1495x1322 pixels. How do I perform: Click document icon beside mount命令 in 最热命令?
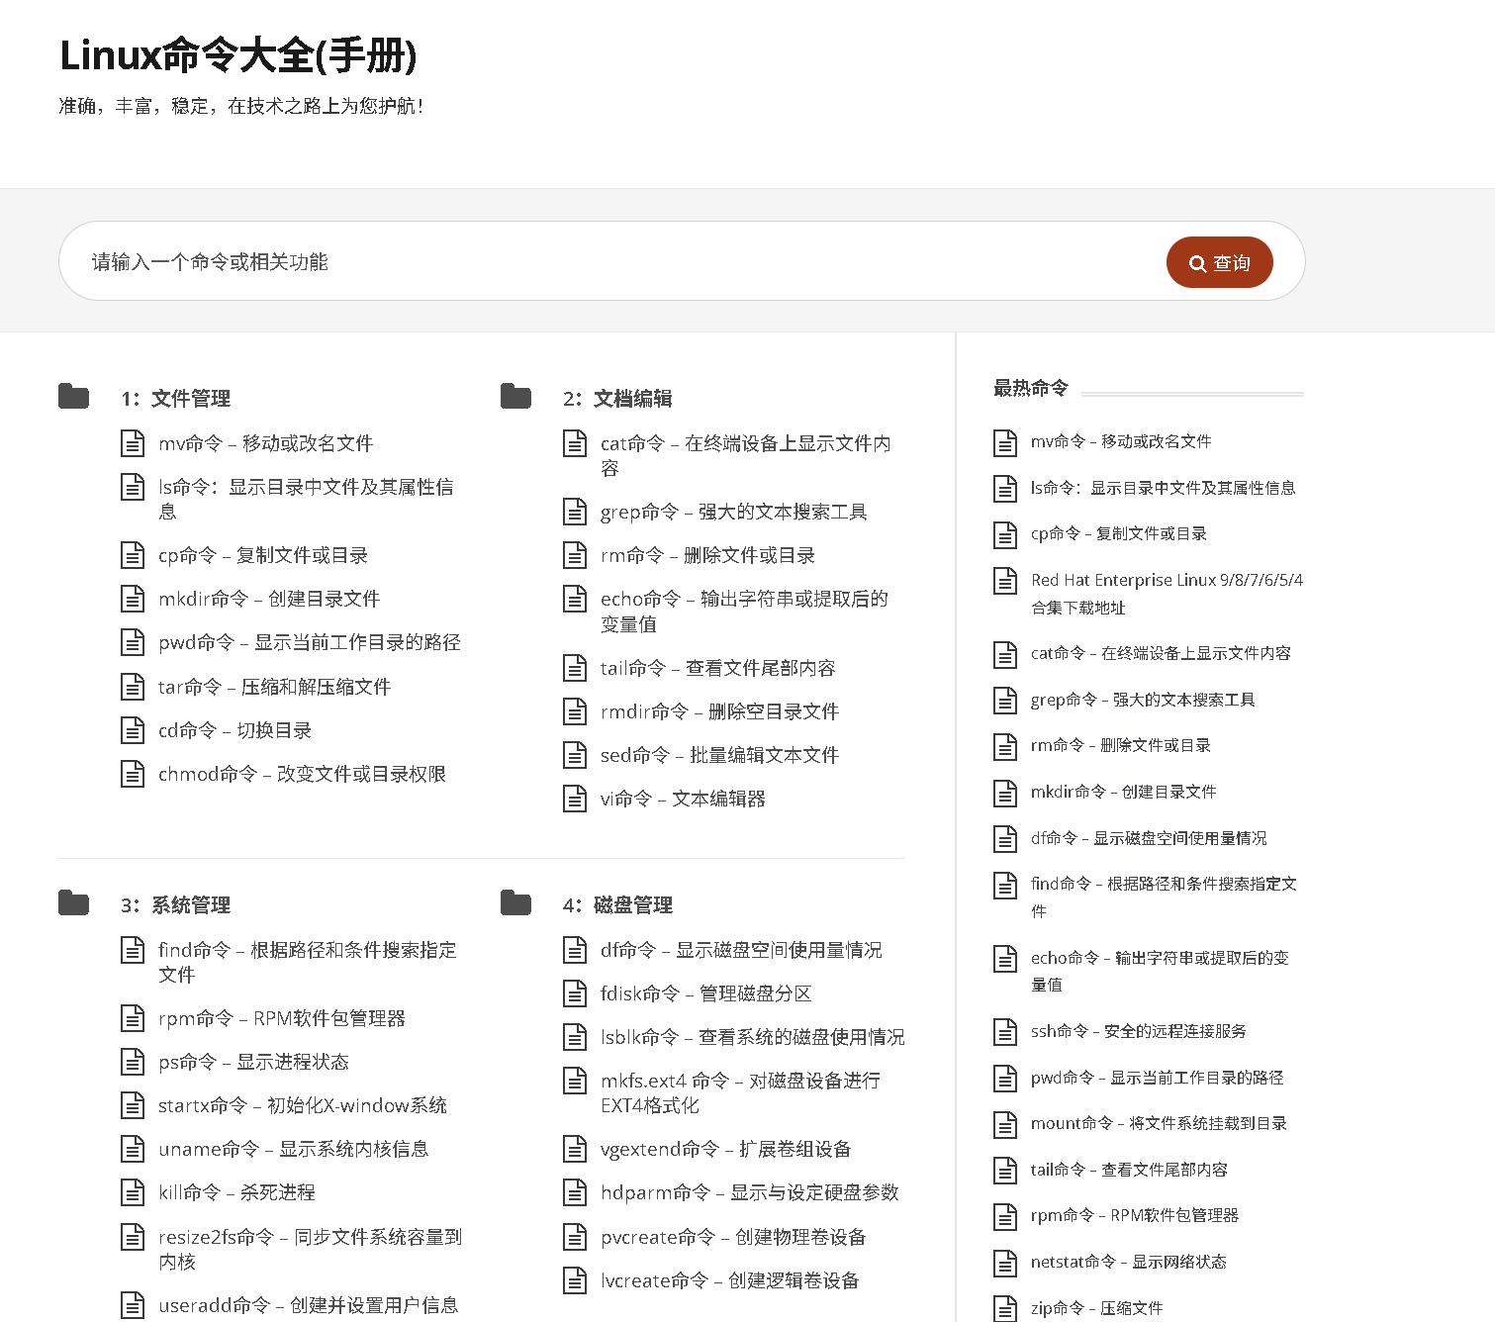[1005, 1124]
